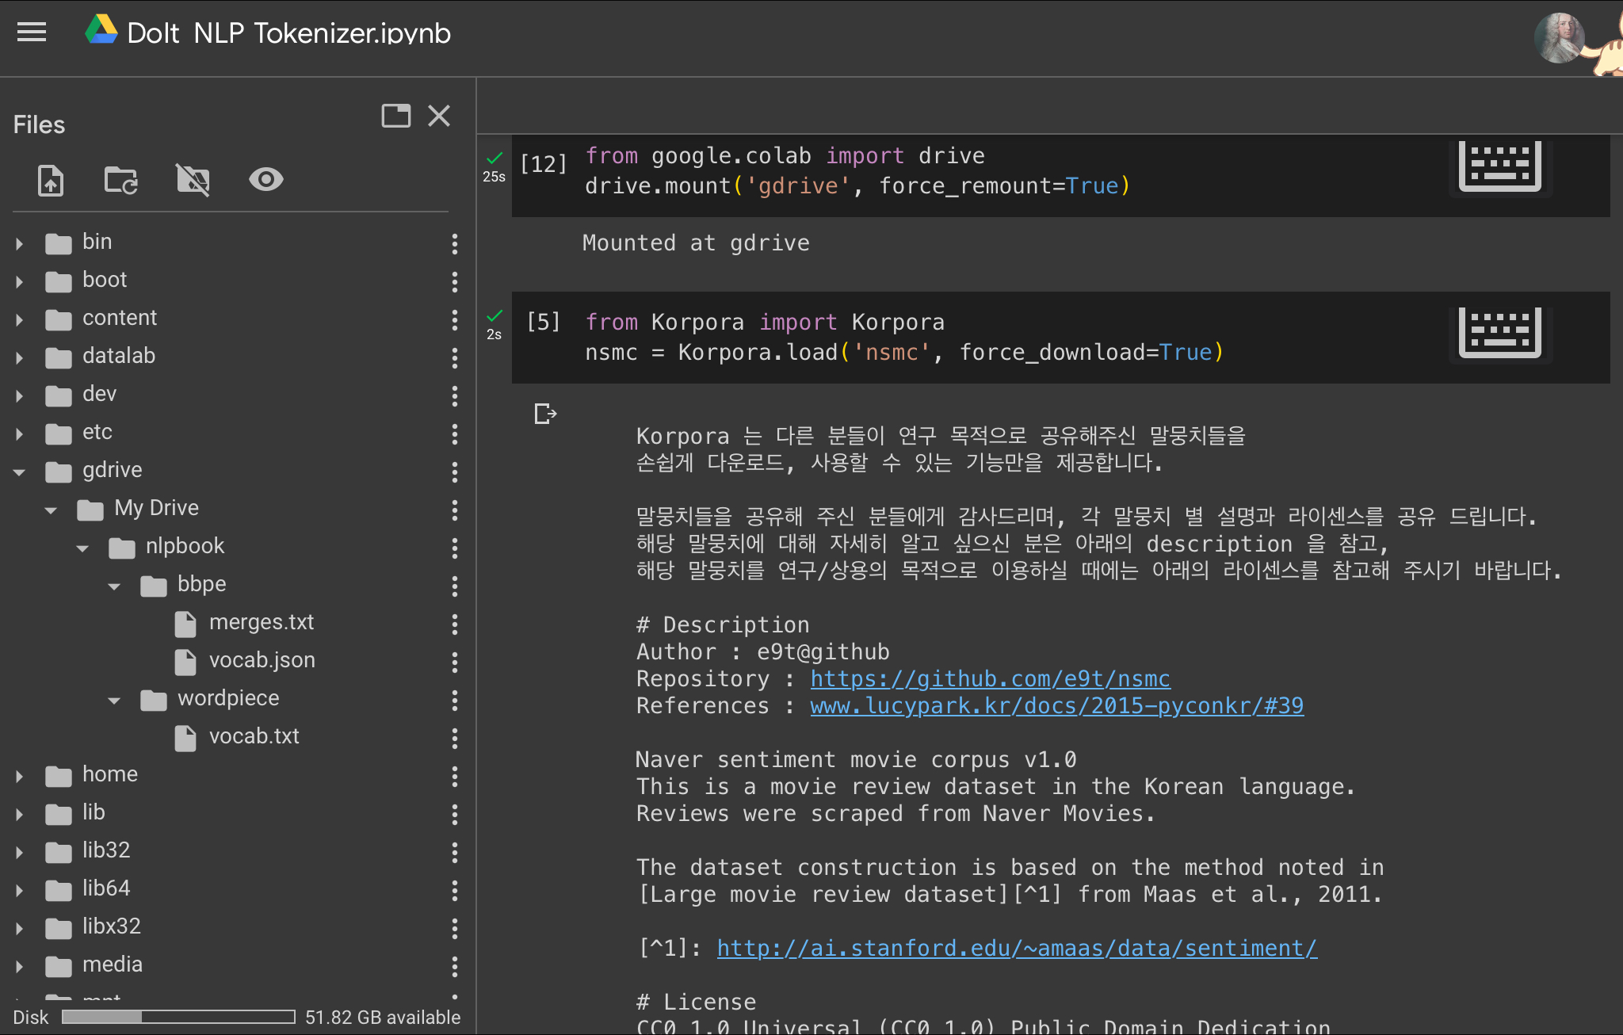Collapse the gdrive folder
This screenshot has height=1035, width=1623.
point(20,472)
